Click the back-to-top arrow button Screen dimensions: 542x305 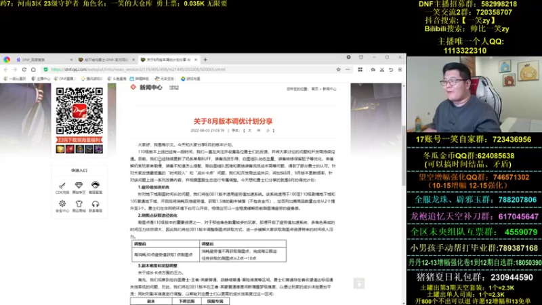[359, 283]
